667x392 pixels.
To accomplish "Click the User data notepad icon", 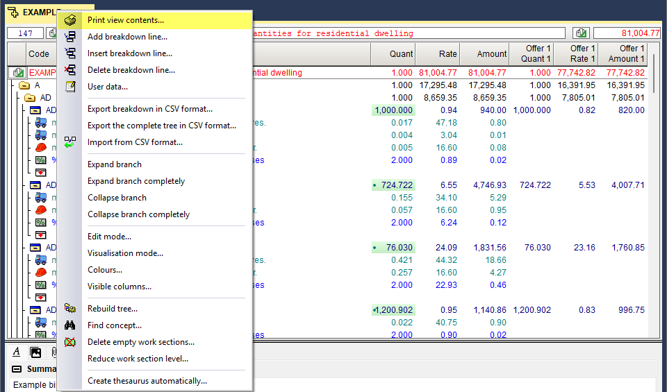I will pos(70,87).
